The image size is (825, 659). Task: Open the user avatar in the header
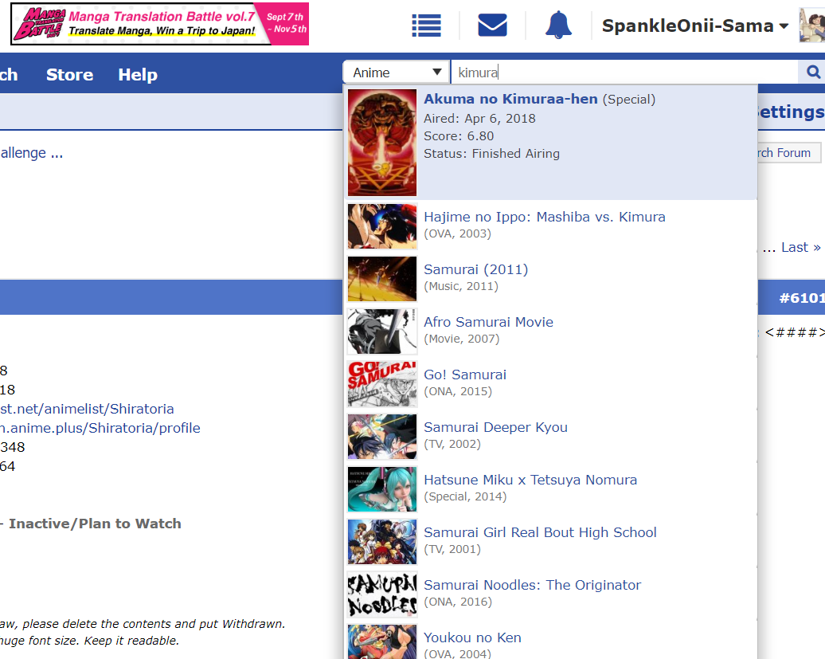tap(811, 25)
